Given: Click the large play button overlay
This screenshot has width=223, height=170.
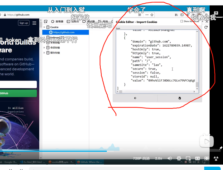Looking at the screenshot, I should 207,141.
